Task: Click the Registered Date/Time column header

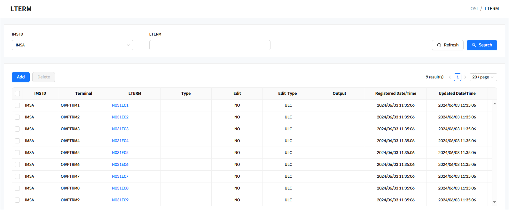Action: click(x=395, y=93)
